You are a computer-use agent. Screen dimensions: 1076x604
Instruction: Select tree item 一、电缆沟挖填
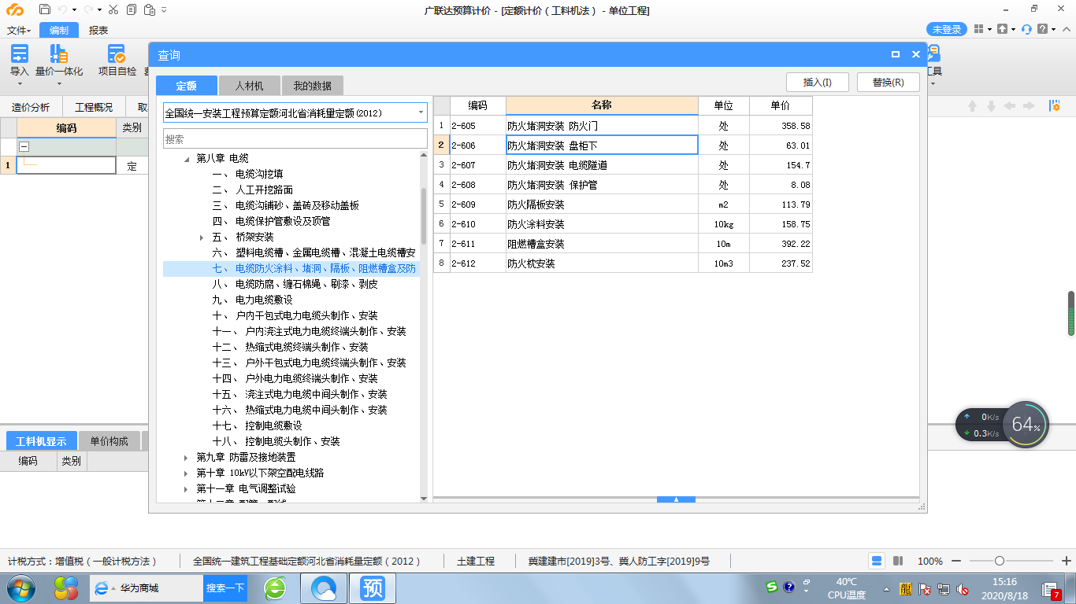tap(248, 174)
